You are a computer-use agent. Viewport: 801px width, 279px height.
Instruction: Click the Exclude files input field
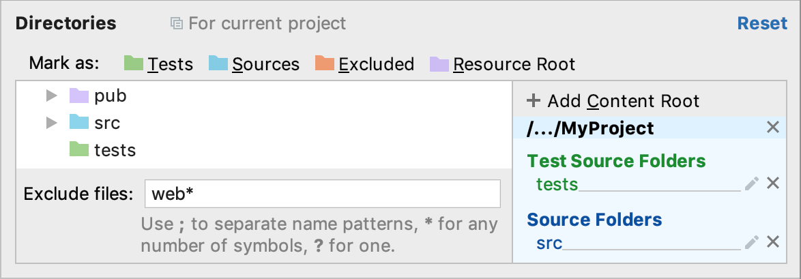[x=322, y=194]
